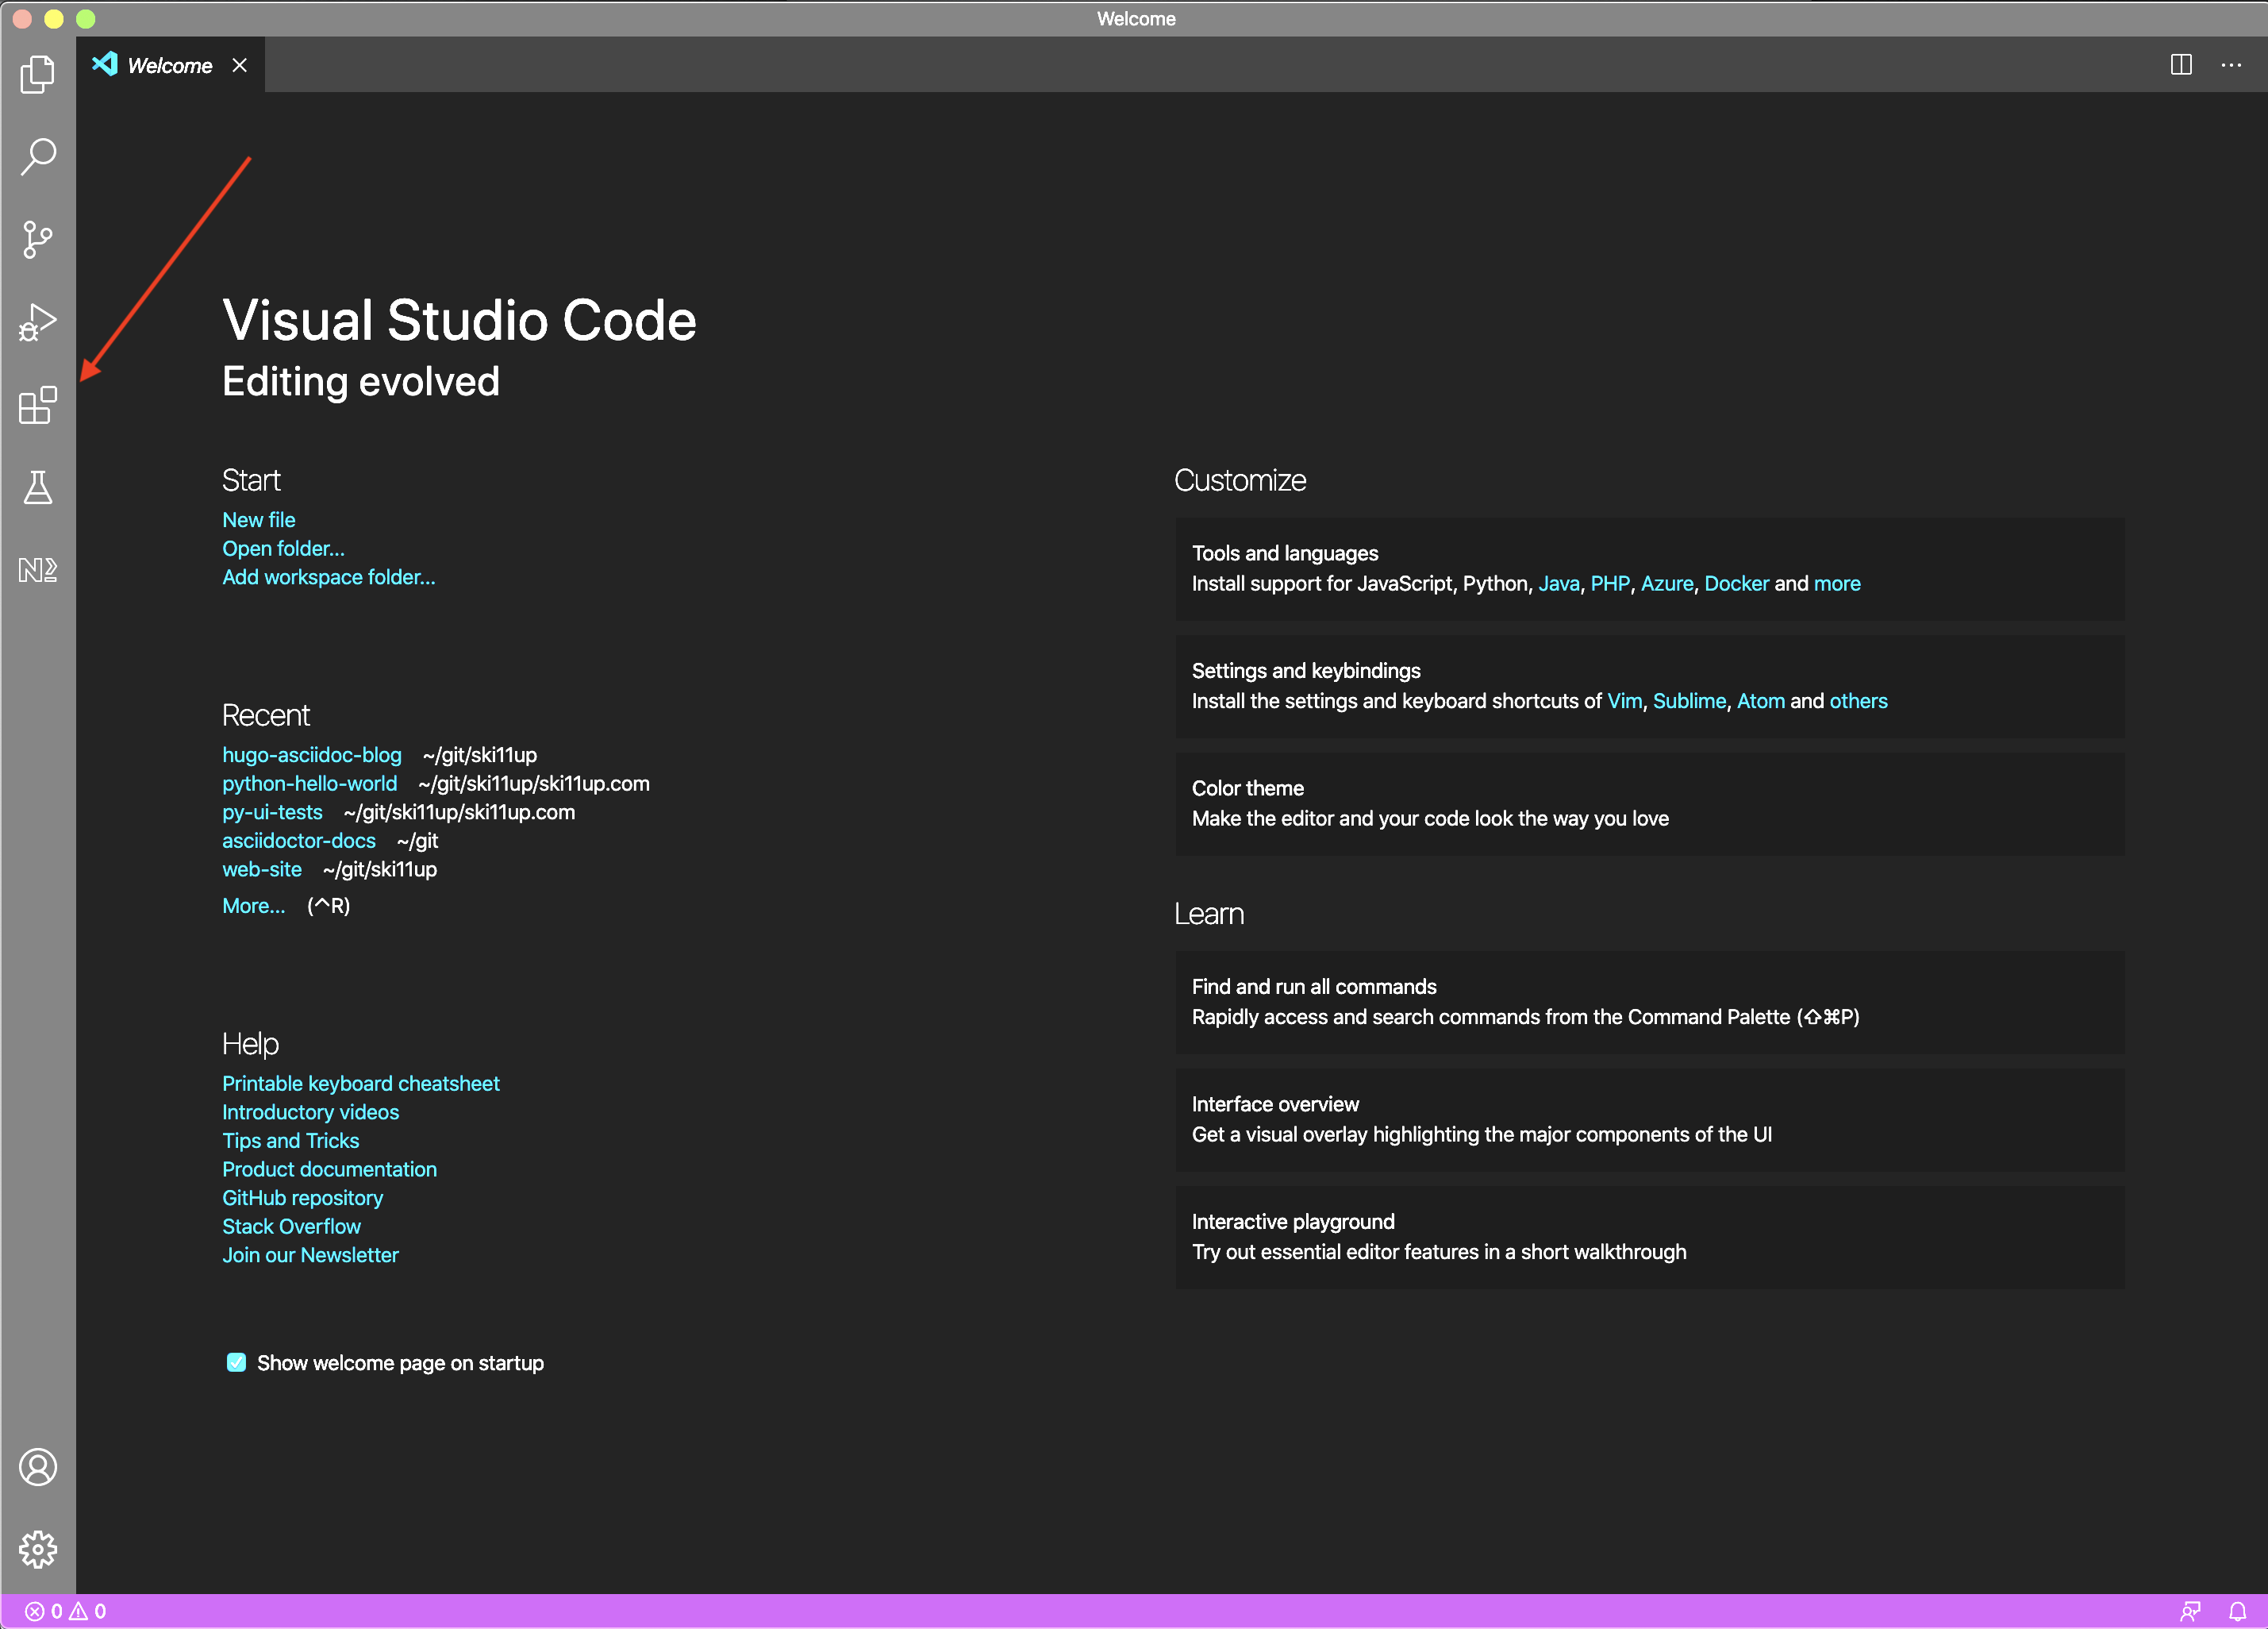Open the hugo-asciidoc-blog recent folder

coord(311,754)
